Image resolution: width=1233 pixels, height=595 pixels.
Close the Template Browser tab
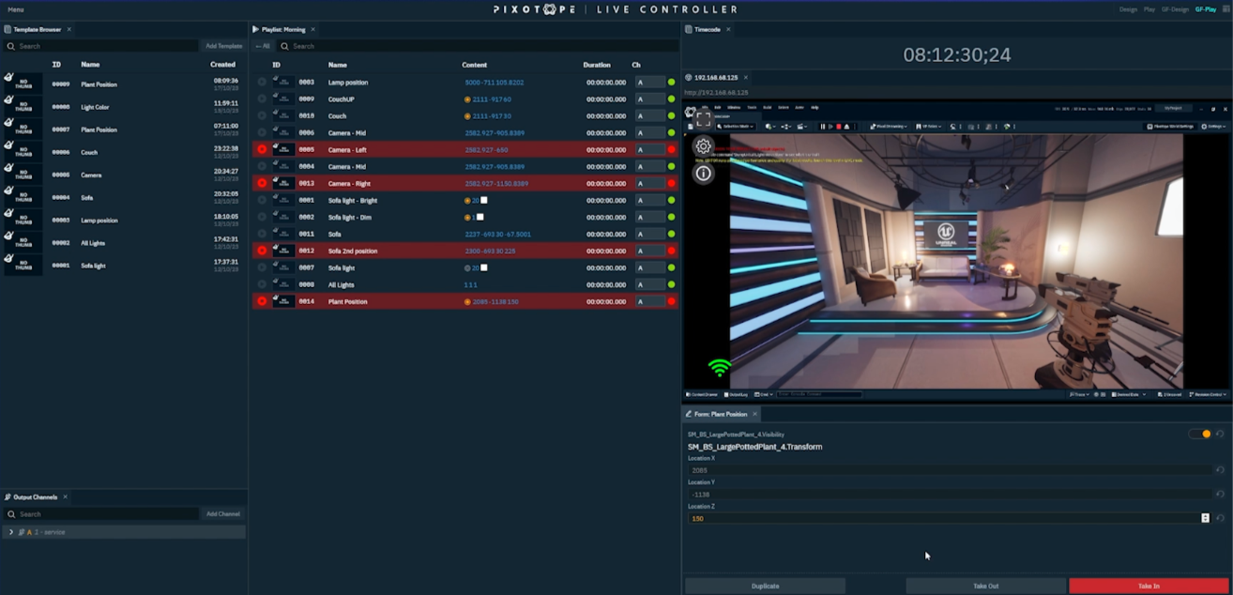click(x=68, y=30)
